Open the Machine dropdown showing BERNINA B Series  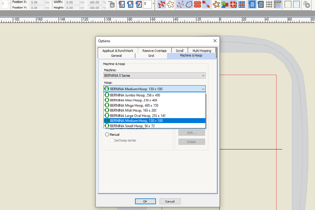[154, 75]
